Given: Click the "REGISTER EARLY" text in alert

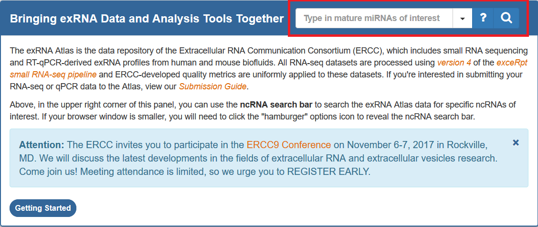Looking at the screenshot, I should pos(328,171).
